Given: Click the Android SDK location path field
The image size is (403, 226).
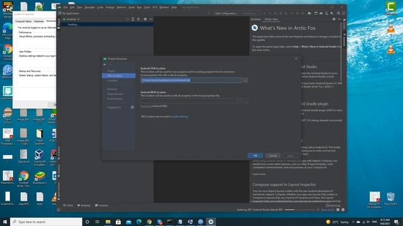Looking at the screenshot, I should (191, 80).
